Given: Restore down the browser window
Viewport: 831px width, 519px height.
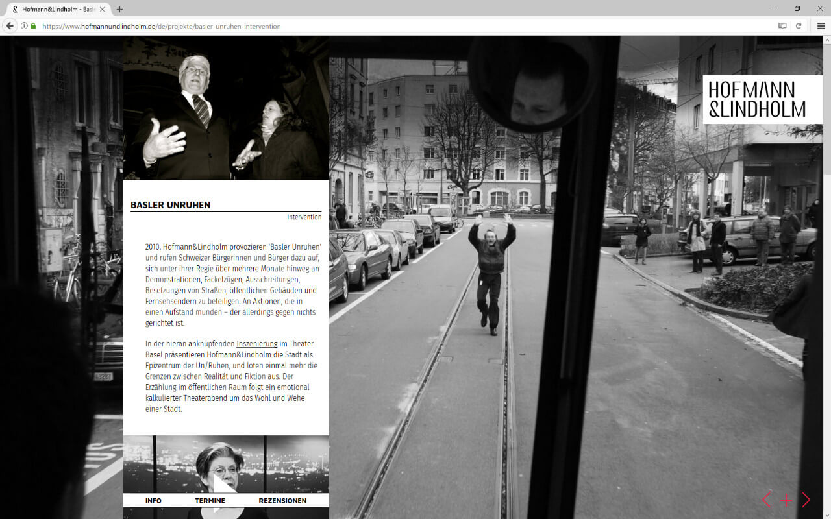Looking at the screenshot, I should [x=797, y=8].
